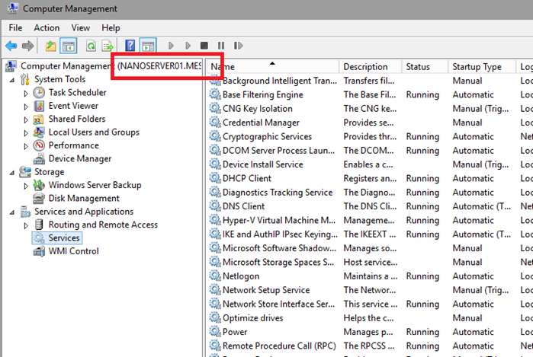Viewport: 533px width, 357px height.
Task: Click the Forward arrow toolbar button
Action: (28, 46)
